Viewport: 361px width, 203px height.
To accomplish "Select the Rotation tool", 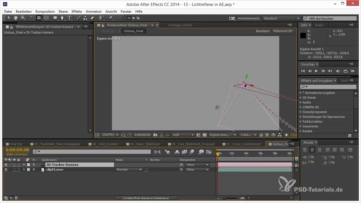I will coord(32,18).
